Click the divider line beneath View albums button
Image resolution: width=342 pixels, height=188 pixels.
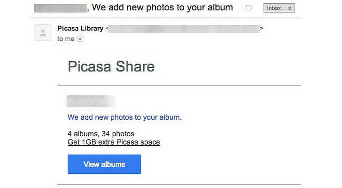[179, 185]
